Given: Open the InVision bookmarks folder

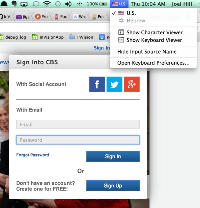Looking at the screenshot, I should 81,37.
